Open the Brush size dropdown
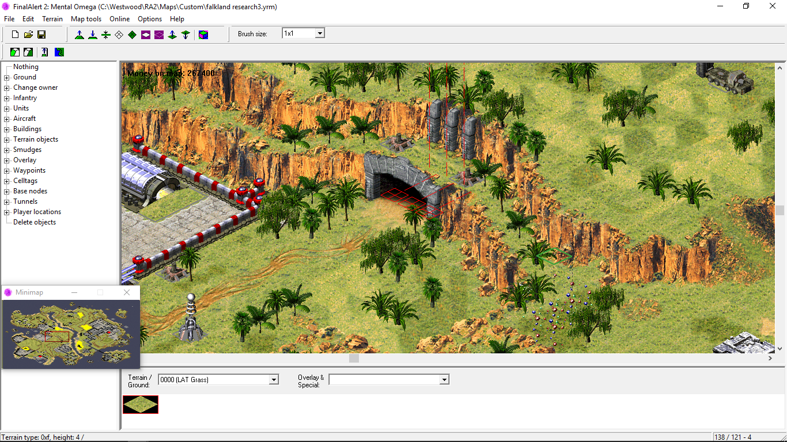The height and width of the screenshot is (442, 787). tap(320, 33)
